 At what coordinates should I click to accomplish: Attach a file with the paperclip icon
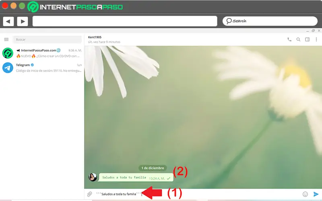(89, 194)
